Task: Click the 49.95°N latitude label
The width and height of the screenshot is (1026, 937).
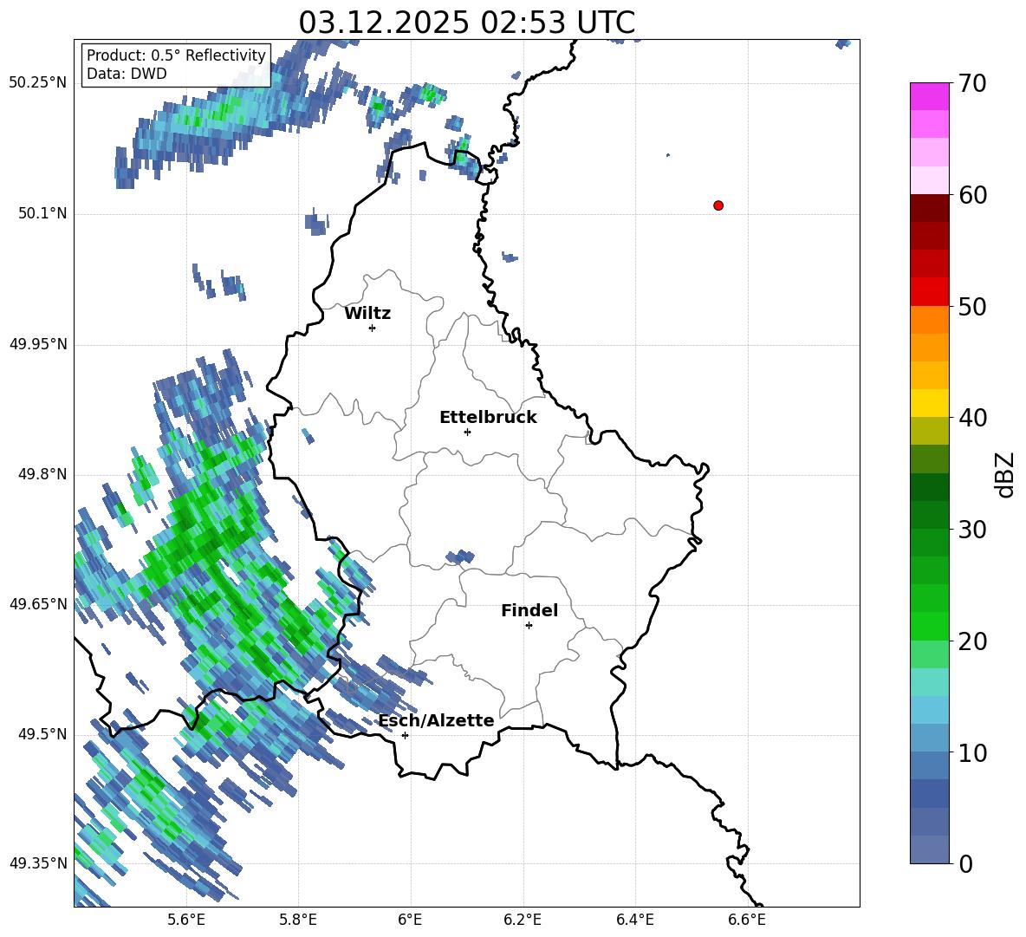Action: 38,343
